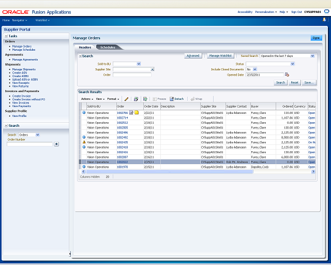Click the Home link
Image resolution: width=331 pixels, height=265 pixels.
click(6, 20)
